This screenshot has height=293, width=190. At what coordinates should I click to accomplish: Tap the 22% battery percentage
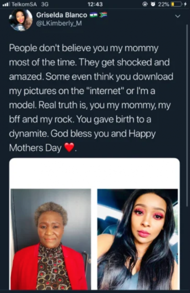pyautogui.click(x=164, y=4)
